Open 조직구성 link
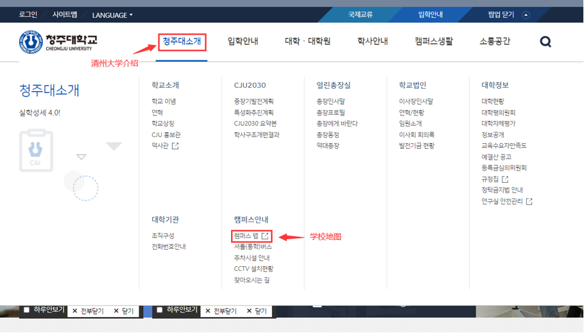The image size is (584, 333). tap(163, 235)
